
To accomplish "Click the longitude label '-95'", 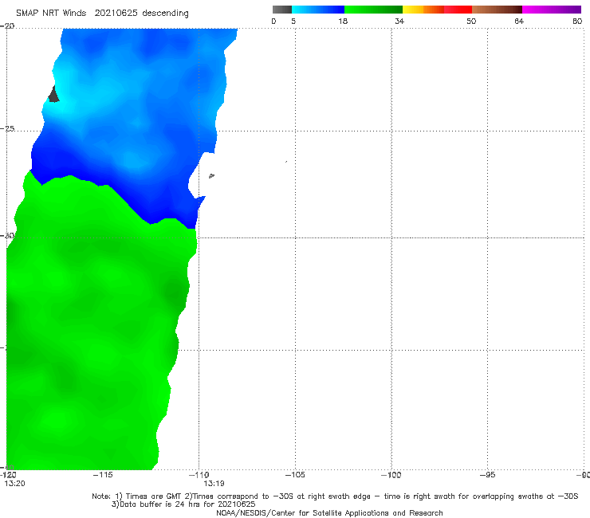I will pyautogui.click(x=488, y=475).
